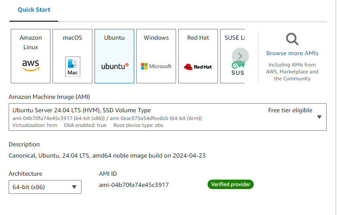Select the Ubuntu AMI card
337x215 pixels.
tap(114, 56)
